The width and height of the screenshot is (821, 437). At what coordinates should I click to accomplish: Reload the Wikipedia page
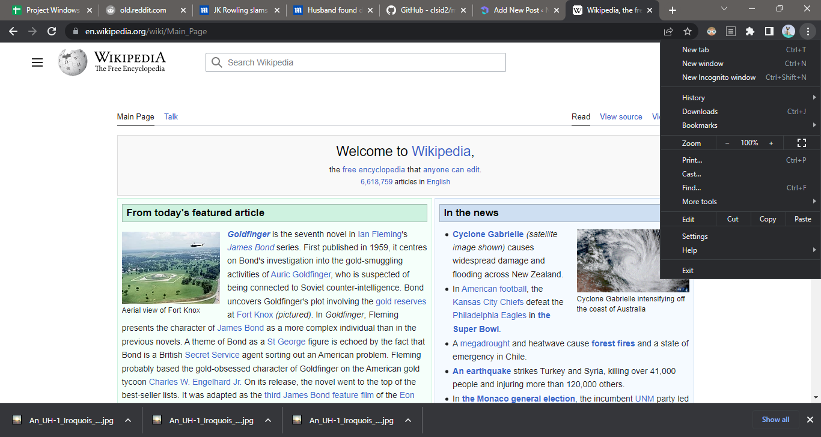coord(52,31)
